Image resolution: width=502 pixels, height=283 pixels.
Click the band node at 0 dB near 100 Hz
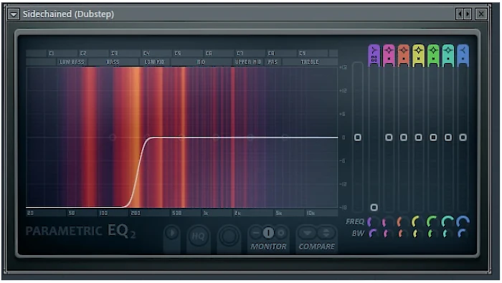(113, 138)
